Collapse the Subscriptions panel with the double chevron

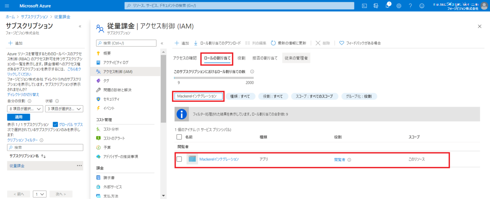(x=80, y=26)
